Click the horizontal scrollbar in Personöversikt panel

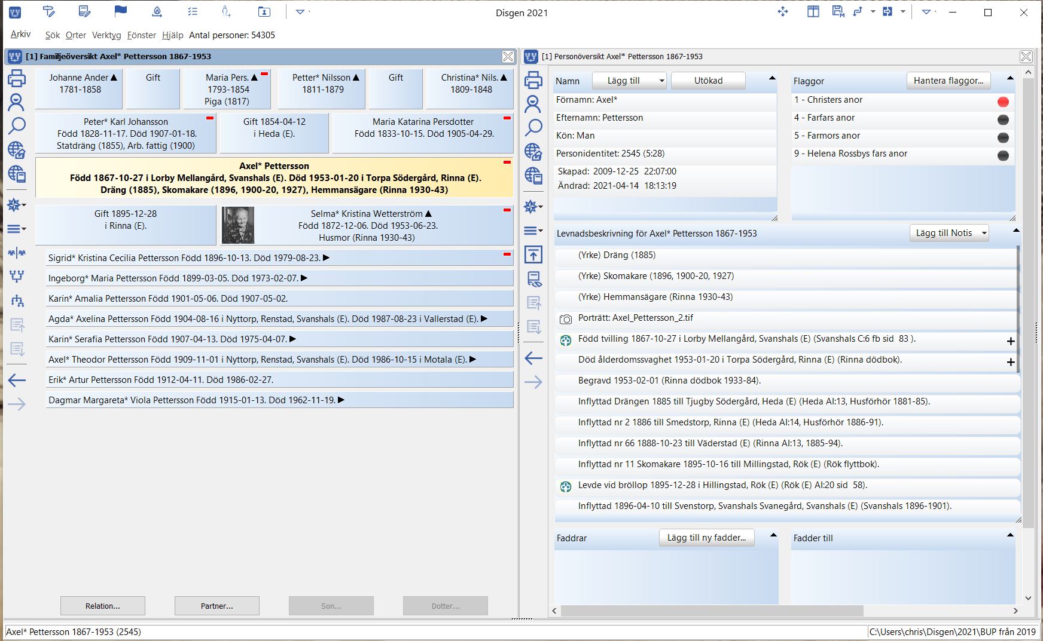pyautogui.click(x=712, y=611)
